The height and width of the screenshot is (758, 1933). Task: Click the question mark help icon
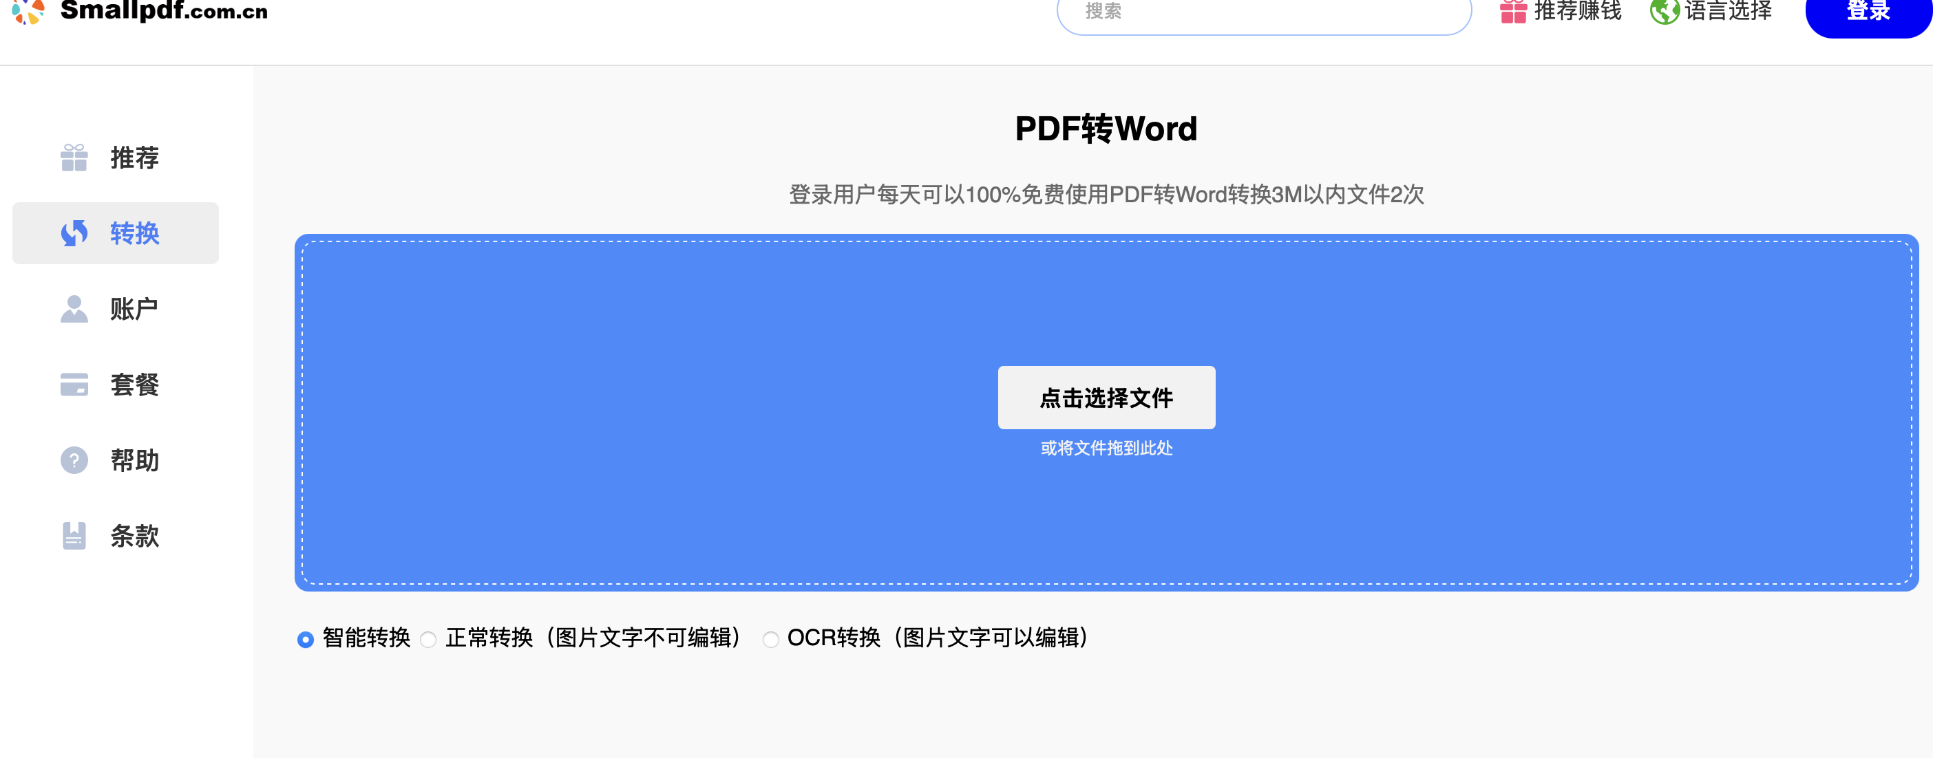(74, 460)
